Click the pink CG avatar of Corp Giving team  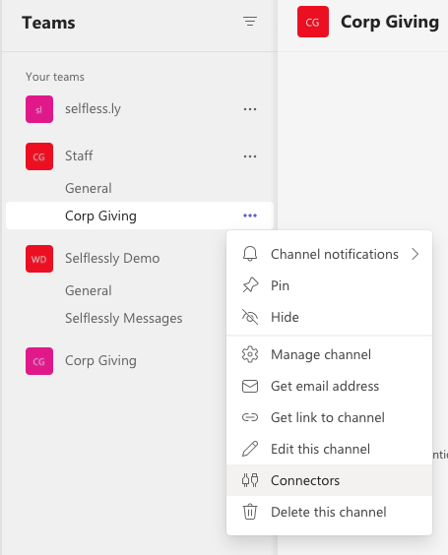point(39,361)
